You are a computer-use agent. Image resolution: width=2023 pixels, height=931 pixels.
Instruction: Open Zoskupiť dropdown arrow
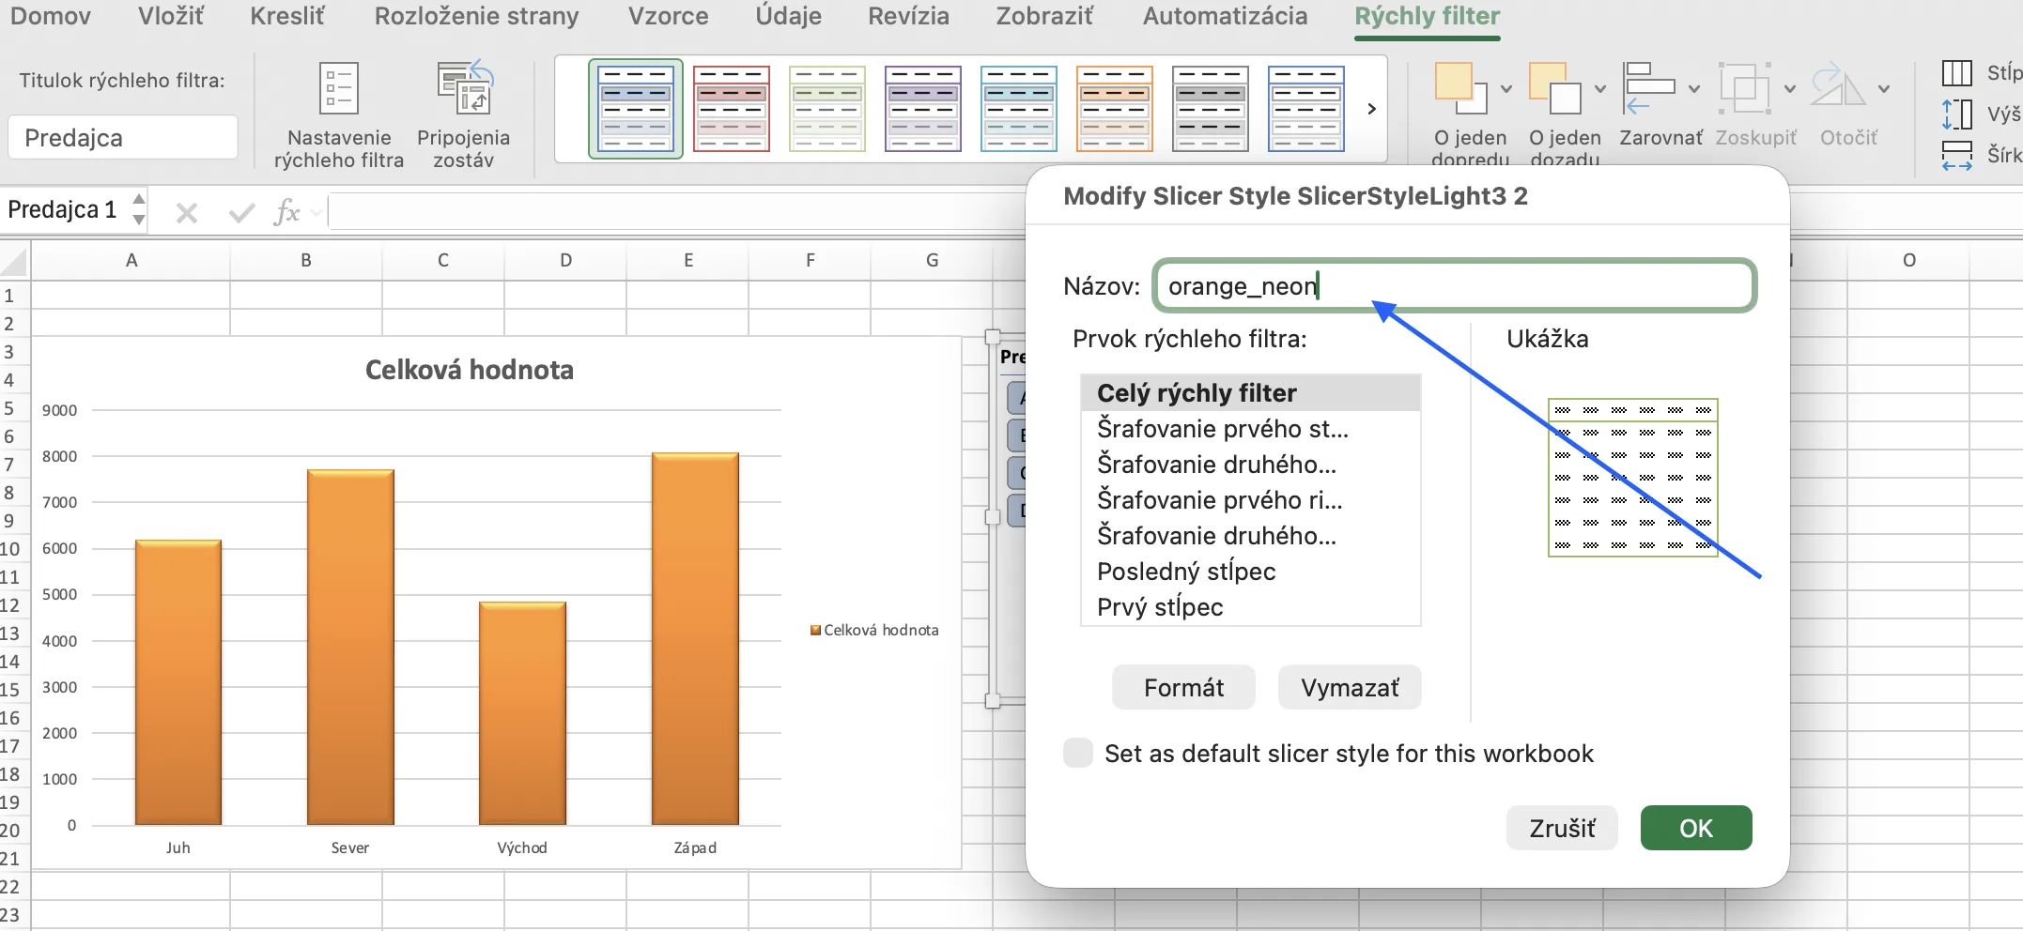[x=1790, y=89]
